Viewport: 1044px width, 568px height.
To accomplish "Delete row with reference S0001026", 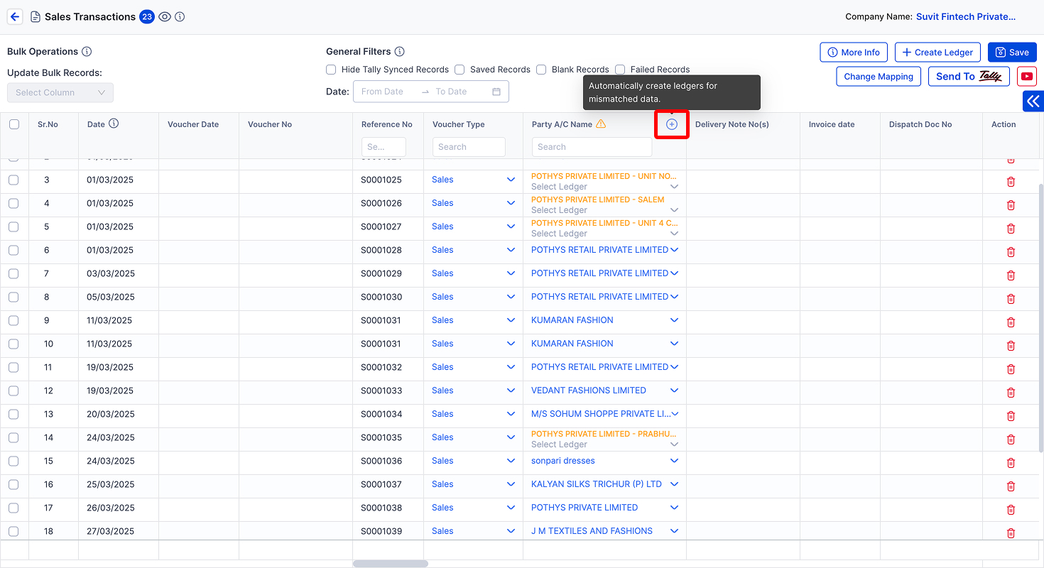I will (1011, 205).
